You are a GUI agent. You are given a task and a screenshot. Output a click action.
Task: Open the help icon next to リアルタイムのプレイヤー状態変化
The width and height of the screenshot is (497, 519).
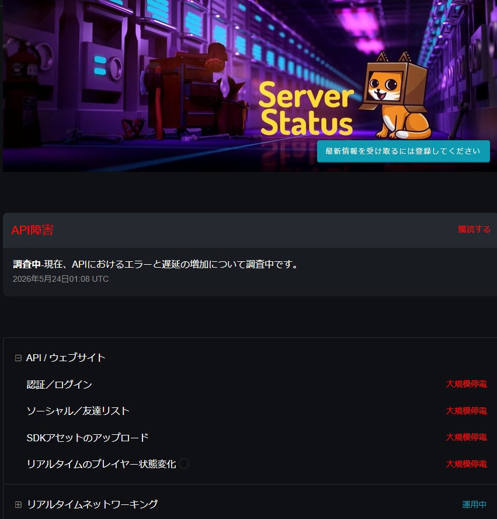point(184,463)
